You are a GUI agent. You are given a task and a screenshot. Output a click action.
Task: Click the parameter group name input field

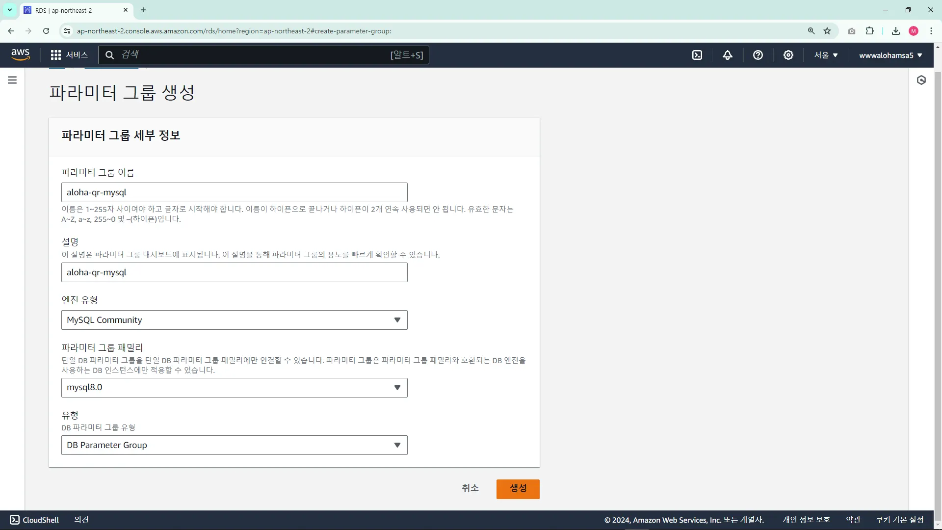(234, 192)
